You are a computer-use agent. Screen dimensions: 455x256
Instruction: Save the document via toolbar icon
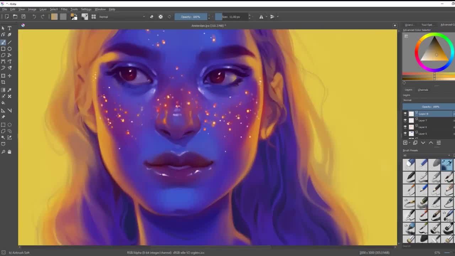point(23,17)
